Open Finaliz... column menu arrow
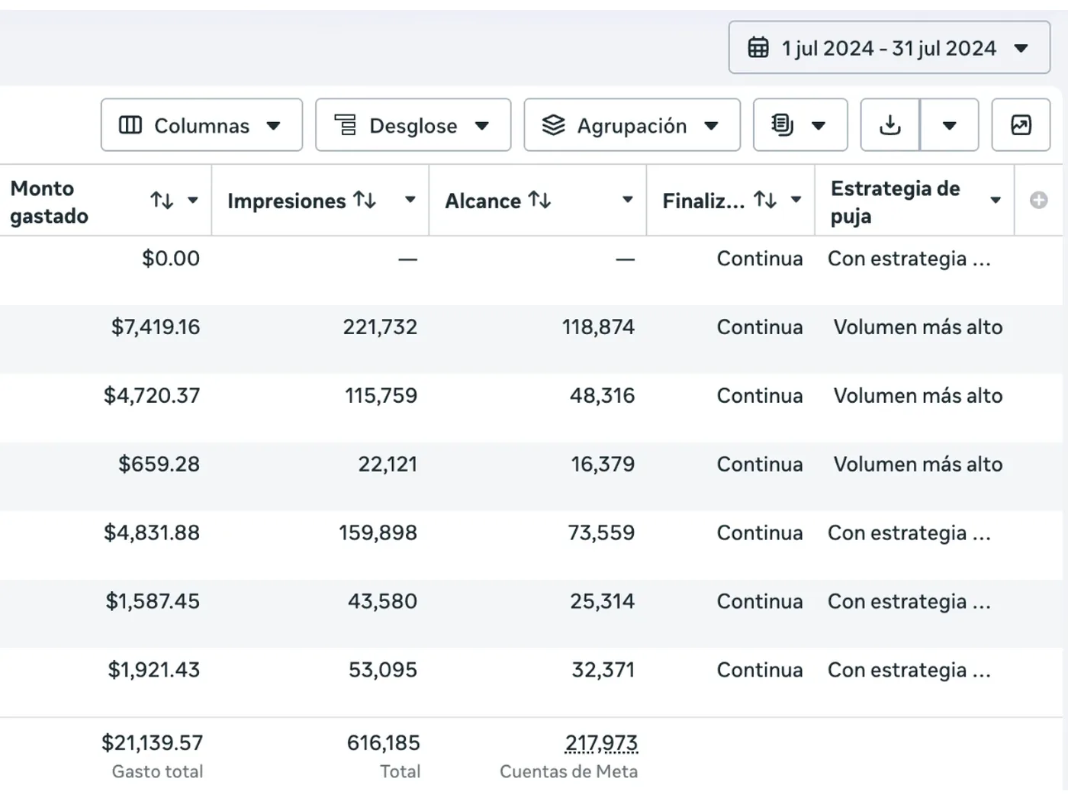Viewport: 1068px width, 801px height. (796, 201)
